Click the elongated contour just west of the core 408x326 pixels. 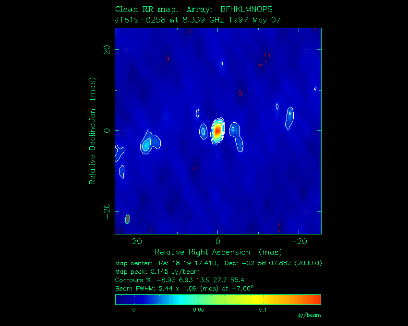click(236, 137)
